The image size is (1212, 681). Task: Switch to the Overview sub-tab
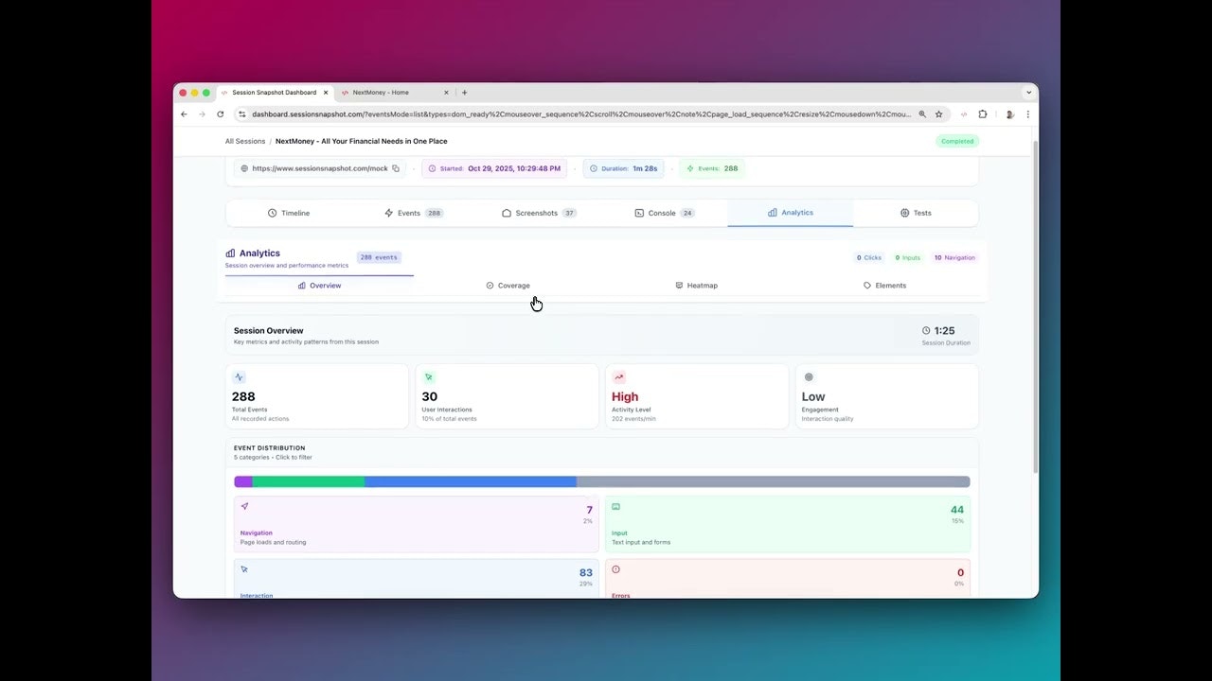[x=319, y=286]
